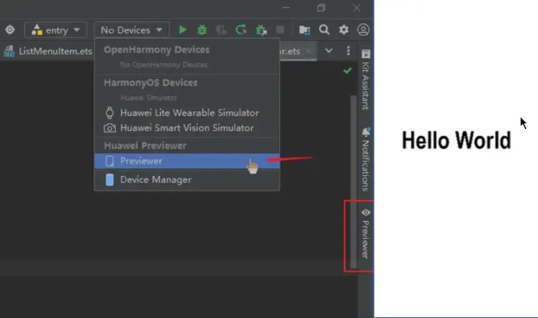Start debugging with the green bug icon

click(202, 30)
